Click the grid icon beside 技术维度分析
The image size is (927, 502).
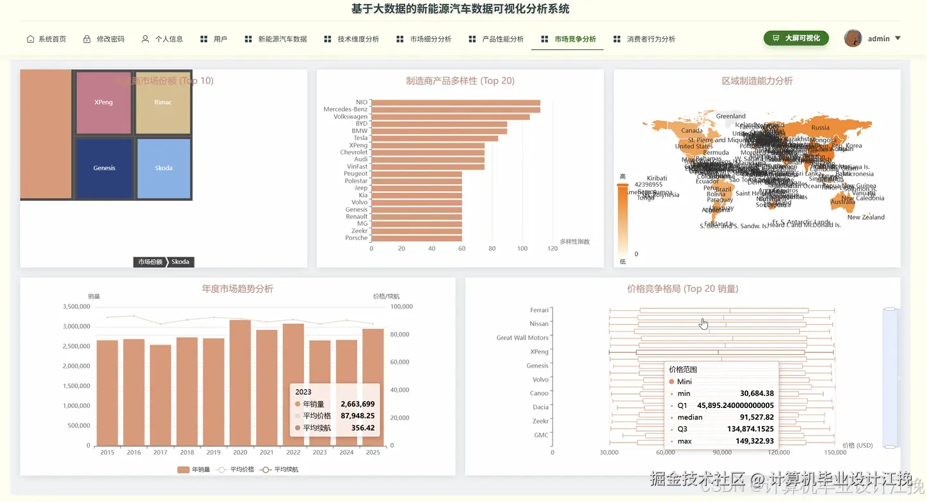pyautogui.click(x=328, y=39)
